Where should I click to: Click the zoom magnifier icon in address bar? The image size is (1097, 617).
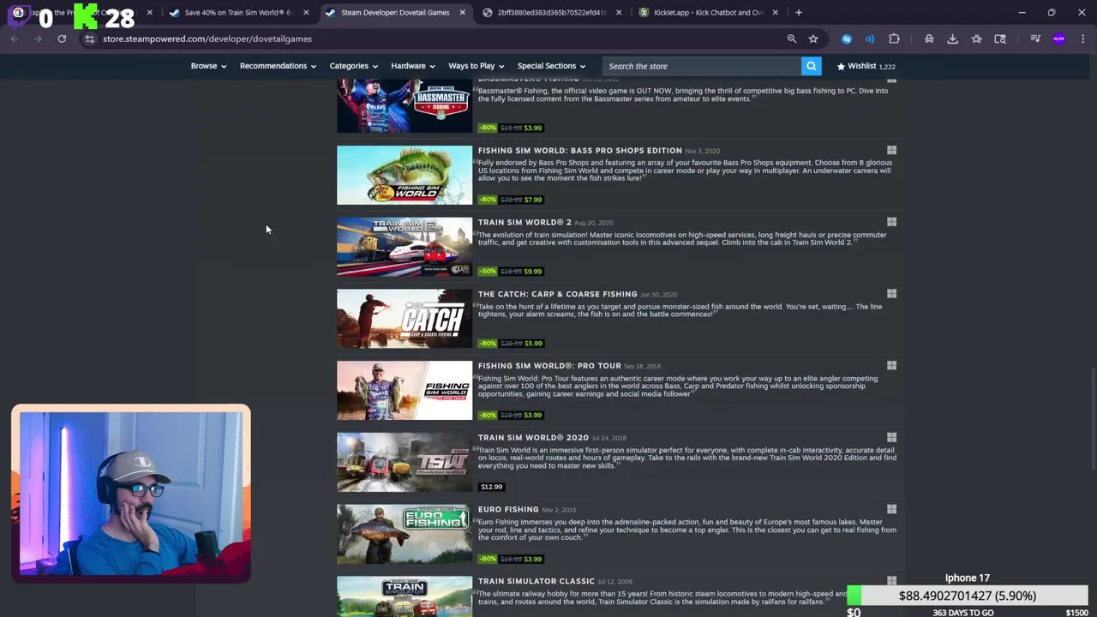tap(792, 39)
